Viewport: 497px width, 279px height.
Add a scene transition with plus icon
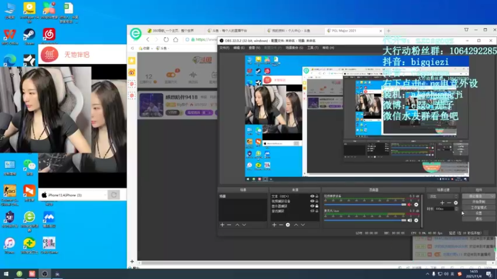[442, 203]
